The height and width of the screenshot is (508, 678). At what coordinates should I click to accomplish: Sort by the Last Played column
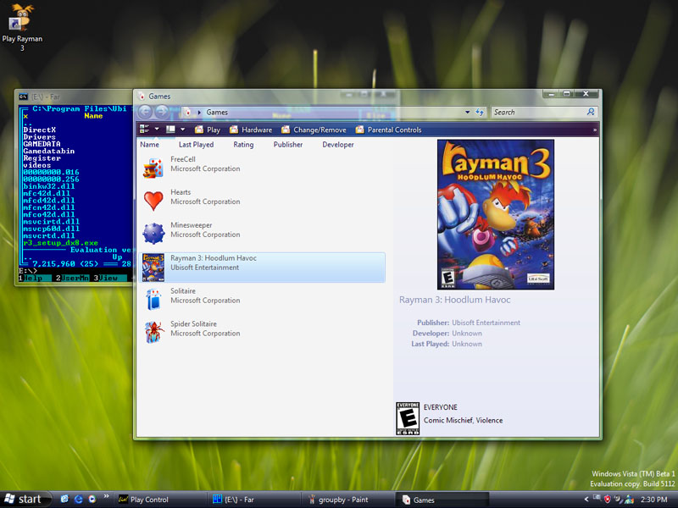(197, 144)
